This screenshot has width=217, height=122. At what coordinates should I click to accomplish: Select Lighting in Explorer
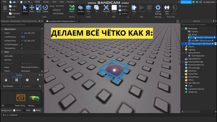coord(192,50)
